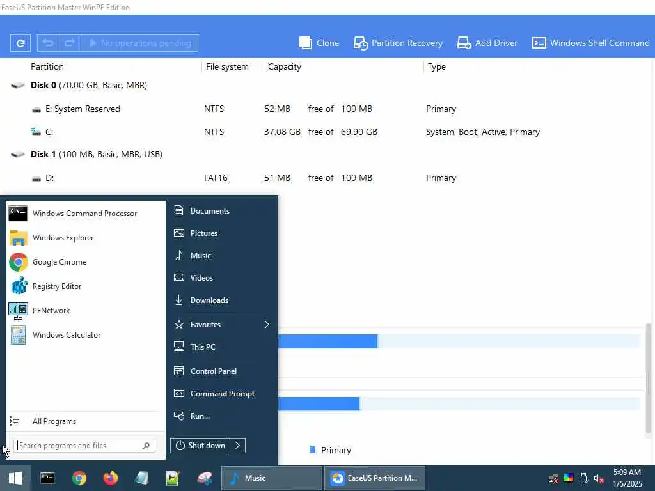The width and height of the screenshot is (655, 491).
Task: Open Add Driver tool
Action: click(x=487, y=43)
